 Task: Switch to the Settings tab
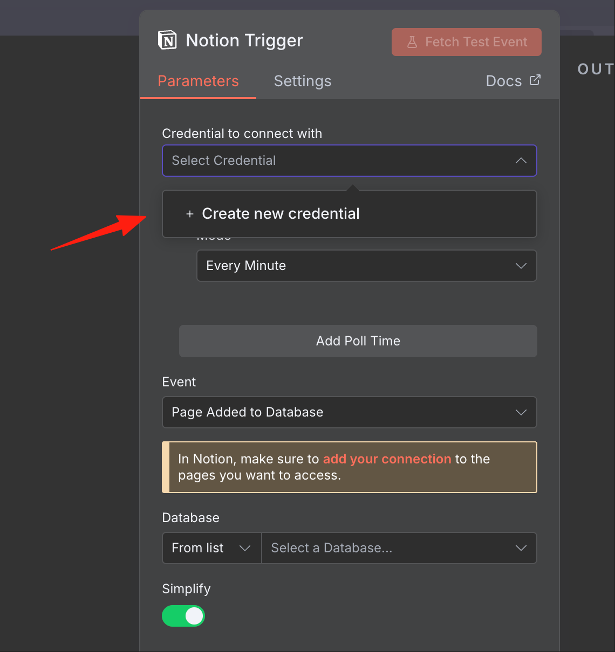303,81
